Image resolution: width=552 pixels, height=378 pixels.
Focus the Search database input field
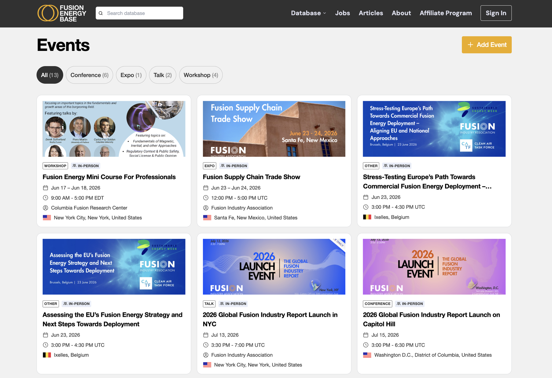pos(139,13)
